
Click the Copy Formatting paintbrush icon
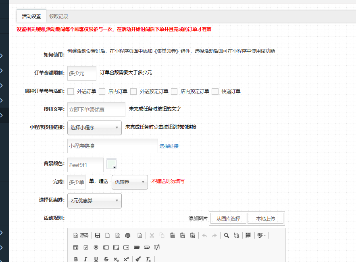click(138, 259)
